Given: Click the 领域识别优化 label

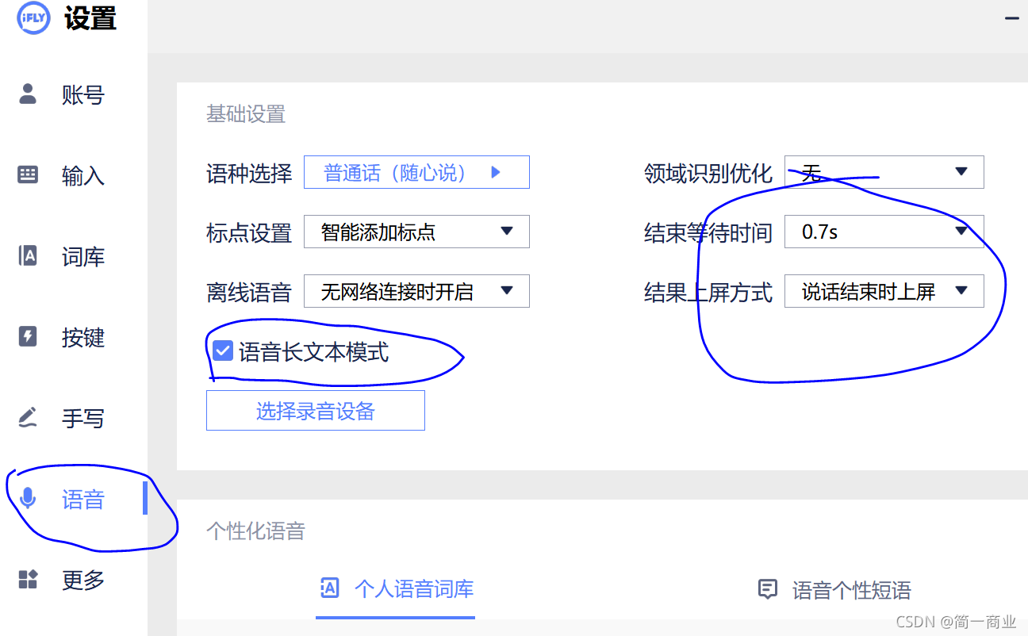Looking at the screenshot, I should [x=708, y=173].
